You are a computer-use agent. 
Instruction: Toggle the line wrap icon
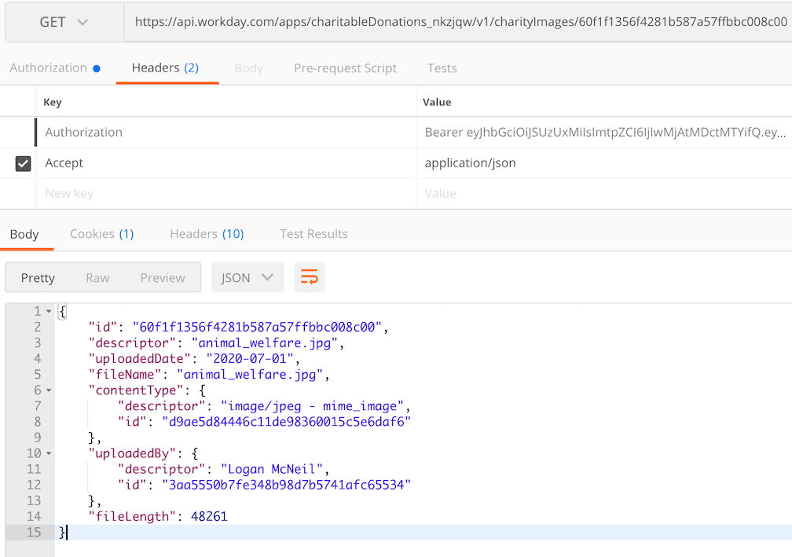(310, 277)
